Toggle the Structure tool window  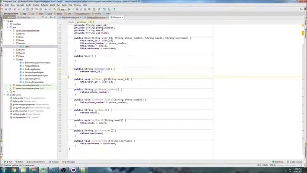[1, 37]
